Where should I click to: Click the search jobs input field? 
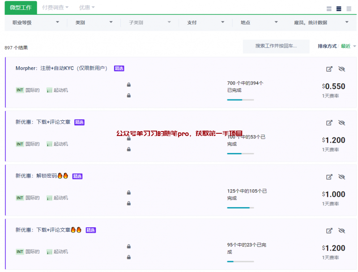coord(276,46)
